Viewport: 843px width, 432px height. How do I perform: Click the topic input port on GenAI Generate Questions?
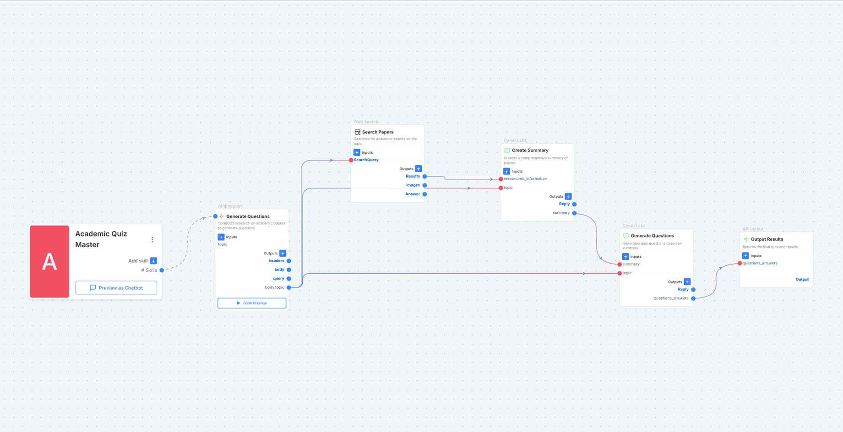click(x=620, y=273)
